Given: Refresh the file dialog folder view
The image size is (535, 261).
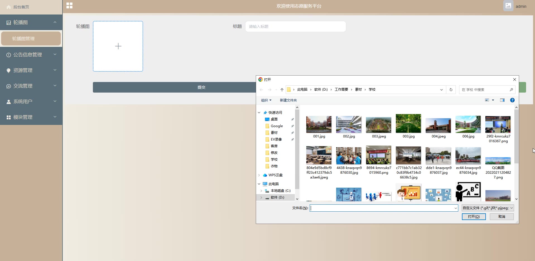Looking at the screenshot, I should 451,90.
